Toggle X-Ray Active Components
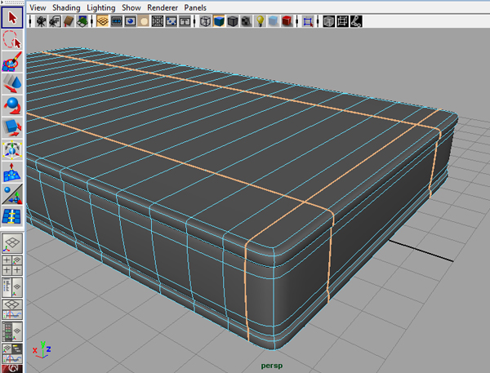The width and height of the screenshot is (490, 373). coord(342,21)
